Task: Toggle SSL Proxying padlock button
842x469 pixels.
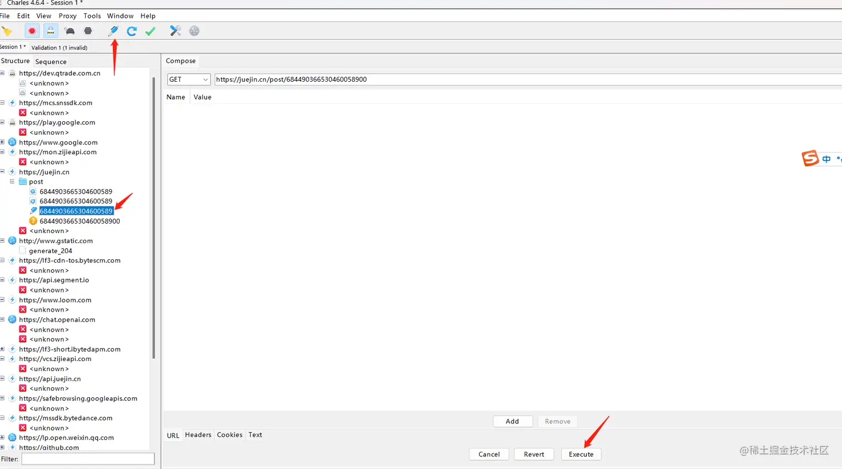Action: tap(51, 31)
